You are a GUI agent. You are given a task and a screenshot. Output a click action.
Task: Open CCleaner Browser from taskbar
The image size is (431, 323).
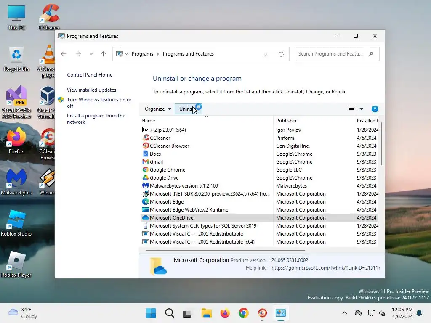click(262, 313)
